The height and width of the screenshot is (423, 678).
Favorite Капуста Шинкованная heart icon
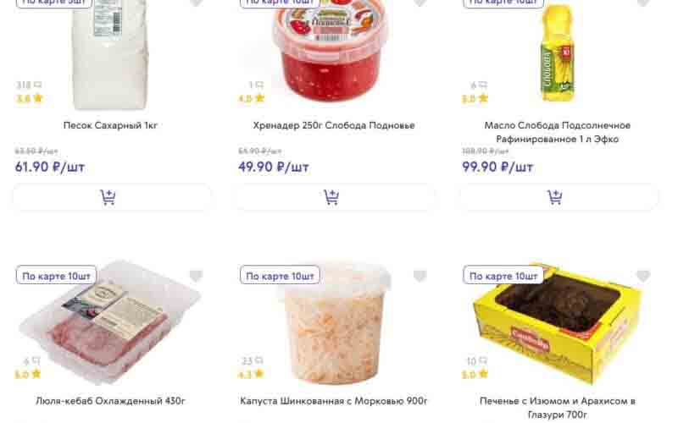click(420, 276)
